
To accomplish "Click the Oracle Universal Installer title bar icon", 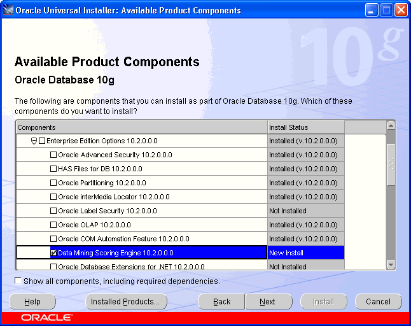I will pyautogui.click(x=8, y=10).
